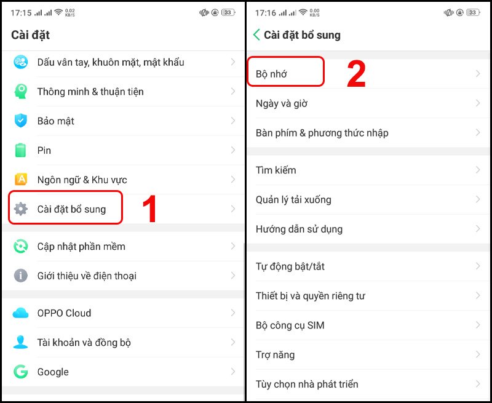The image size is (492, 403).
Task: Expand Ngày và giờ with right chevron
Action: pos(478,103)
